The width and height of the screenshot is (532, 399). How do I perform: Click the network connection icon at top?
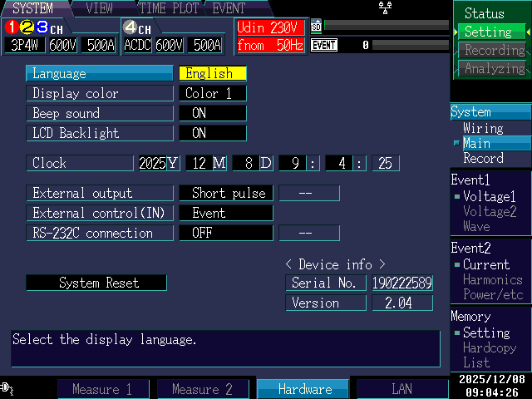tap(385, 7)
